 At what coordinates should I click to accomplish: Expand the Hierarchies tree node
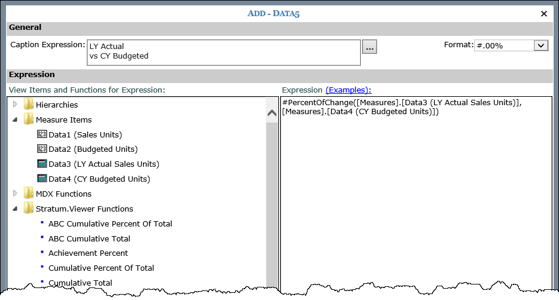pos(15,105)
